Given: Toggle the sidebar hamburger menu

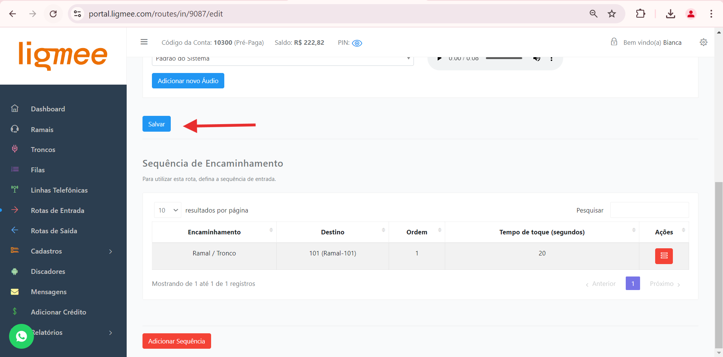Looking at the screenshot, I should click(144, 42).
